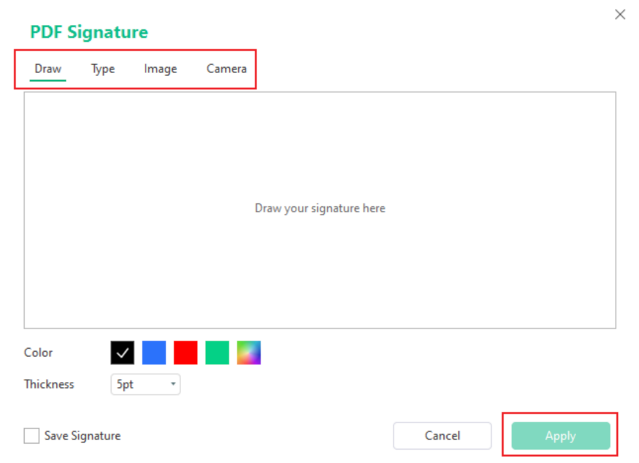The height and width of the screenshot is (463, 639).
Task: Click the Cancel button
Action: [442, 435]
